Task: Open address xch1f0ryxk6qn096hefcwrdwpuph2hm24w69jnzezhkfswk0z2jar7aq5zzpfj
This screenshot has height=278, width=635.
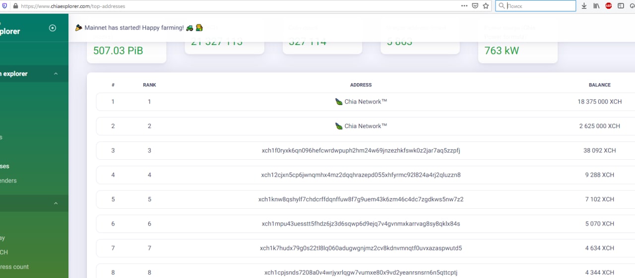Action: pyautogui.click(x=361, y=150)
